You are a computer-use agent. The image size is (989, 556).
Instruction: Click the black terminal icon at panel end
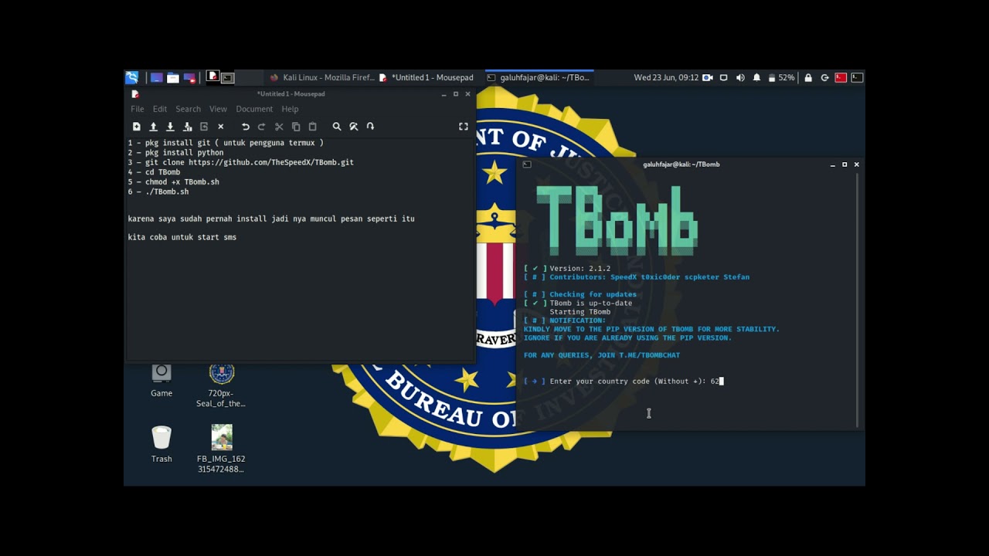[857, 78]
